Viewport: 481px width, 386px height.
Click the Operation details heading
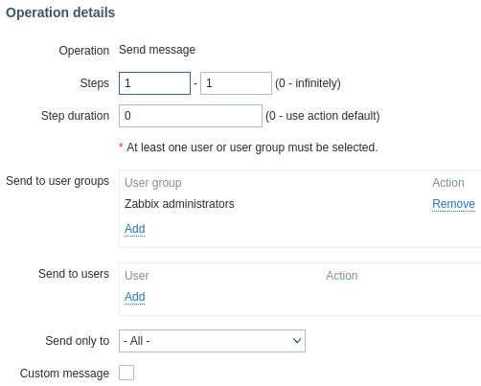[x=60, y=12]
